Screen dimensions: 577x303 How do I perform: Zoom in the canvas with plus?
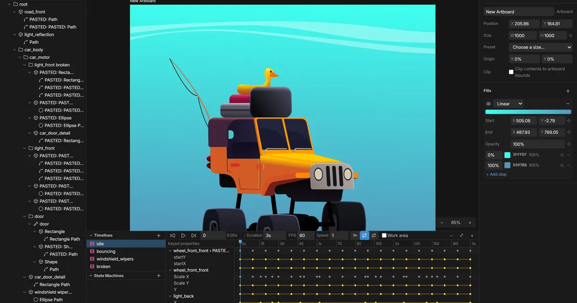click(x=470, y=223)
